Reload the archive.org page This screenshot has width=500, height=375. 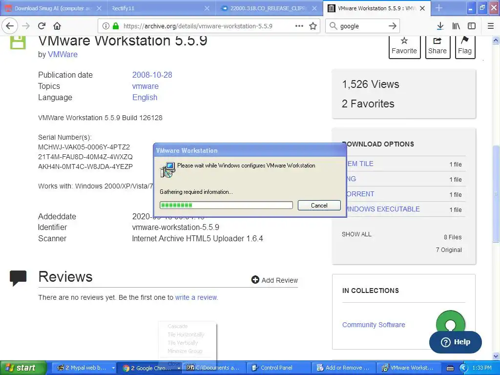pos(42,26)
